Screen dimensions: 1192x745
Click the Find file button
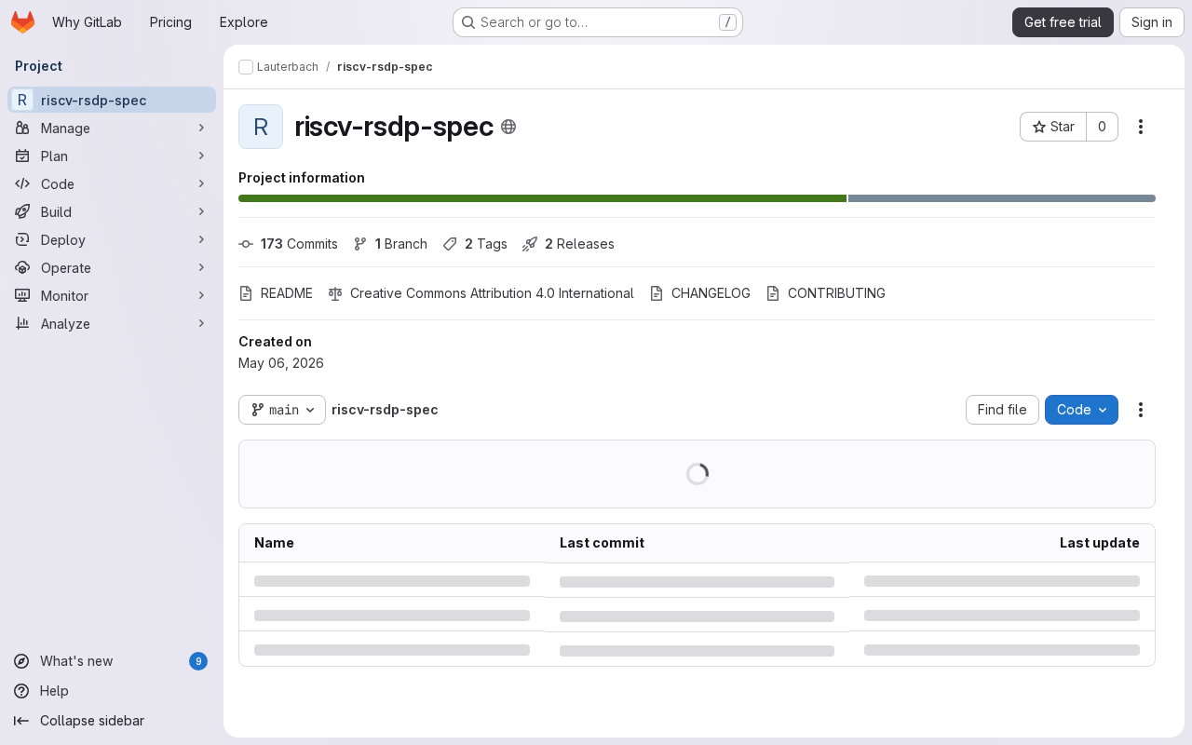click(1002, 410)
